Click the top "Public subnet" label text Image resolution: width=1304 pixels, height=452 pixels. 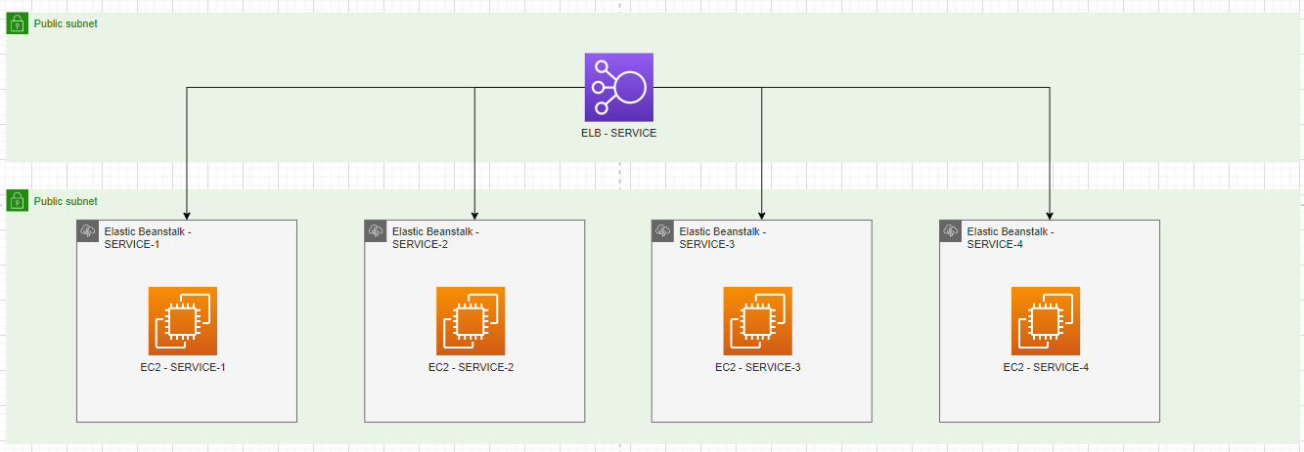66,22
